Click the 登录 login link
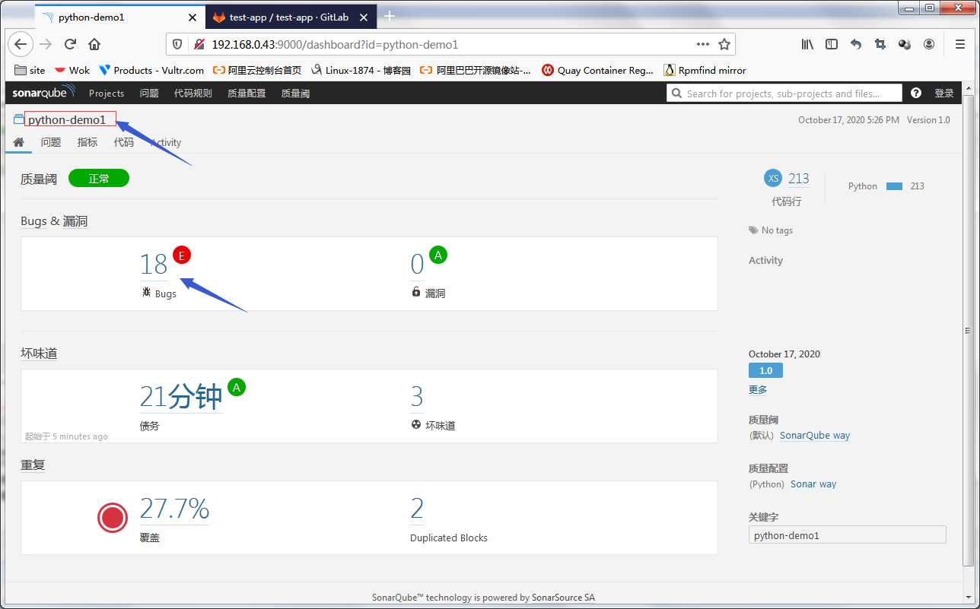 click(944, 93)
